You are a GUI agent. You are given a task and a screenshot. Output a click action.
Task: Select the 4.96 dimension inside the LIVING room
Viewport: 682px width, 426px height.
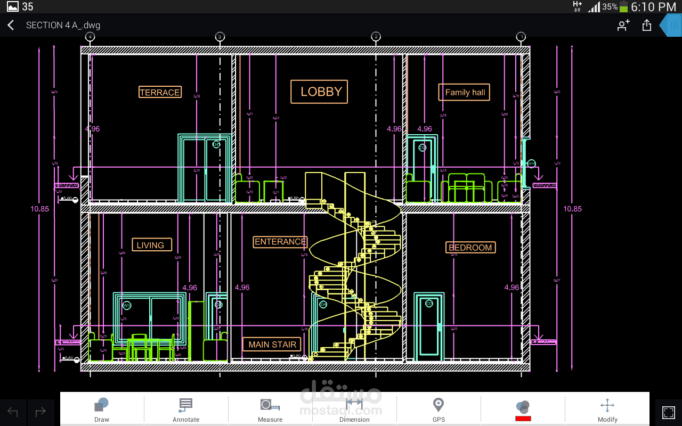click(190, 288)
